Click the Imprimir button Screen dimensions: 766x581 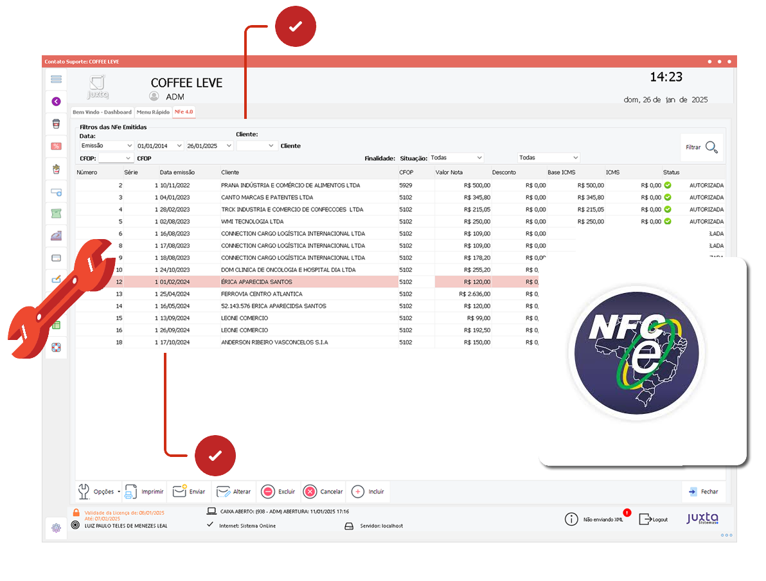[145, 492]
